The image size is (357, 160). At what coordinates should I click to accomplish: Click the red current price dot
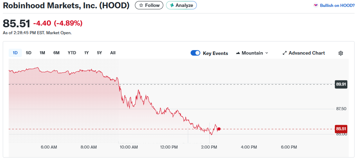(x=219, y=129)
